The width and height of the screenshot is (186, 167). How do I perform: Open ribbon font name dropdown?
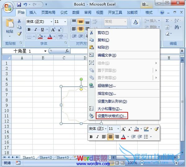(x=51, y=22)
